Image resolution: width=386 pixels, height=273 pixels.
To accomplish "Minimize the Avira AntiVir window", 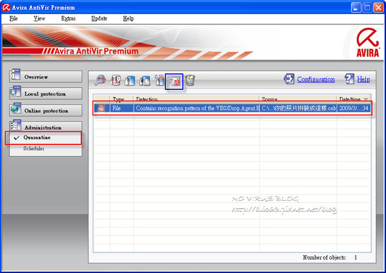I will coord(356,8).
